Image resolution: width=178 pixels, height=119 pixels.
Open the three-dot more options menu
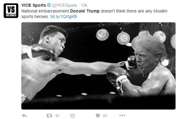click(122, 115)
